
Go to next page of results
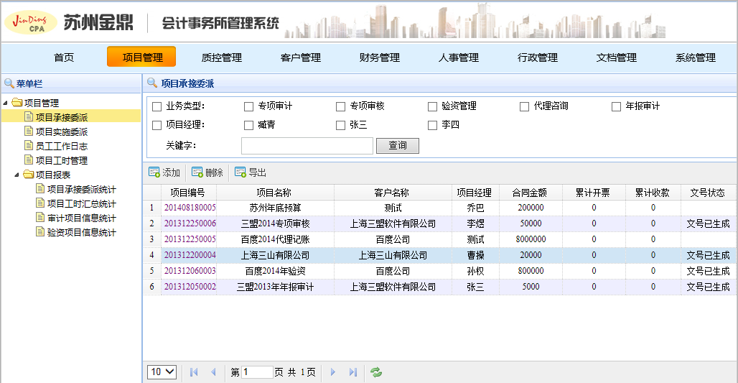(x=333, y=372)
